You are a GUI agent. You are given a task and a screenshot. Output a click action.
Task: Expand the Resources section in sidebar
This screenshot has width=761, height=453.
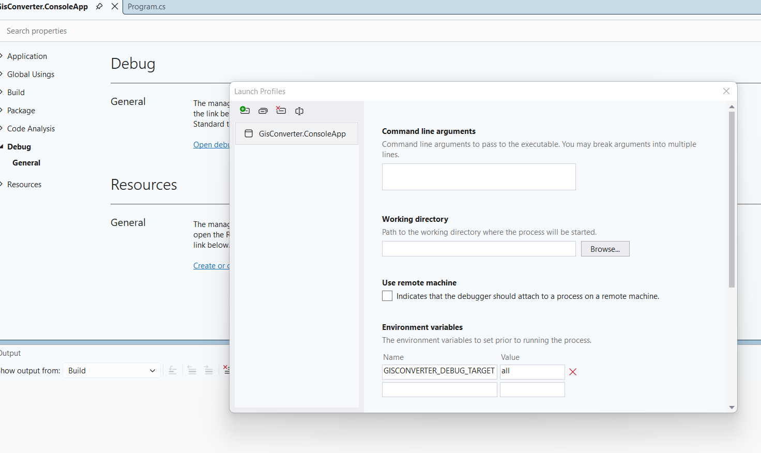[2, 184]
